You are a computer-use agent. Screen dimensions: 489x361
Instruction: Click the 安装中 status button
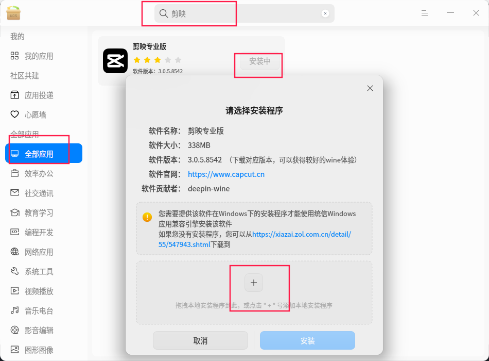pos(260,61)
